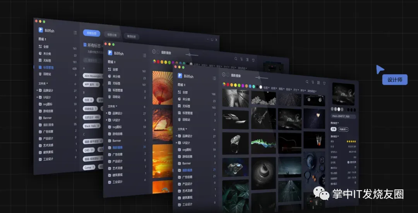Switch to 常用标签 tab in back window
The image size is (418, 213).
[x=131, y=37]
